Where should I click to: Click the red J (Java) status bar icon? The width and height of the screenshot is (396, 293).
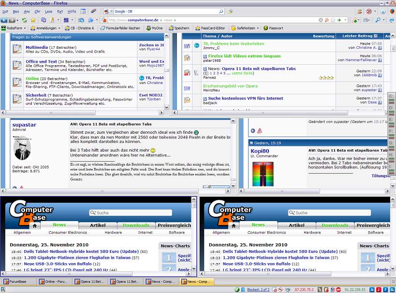point(379,290)
